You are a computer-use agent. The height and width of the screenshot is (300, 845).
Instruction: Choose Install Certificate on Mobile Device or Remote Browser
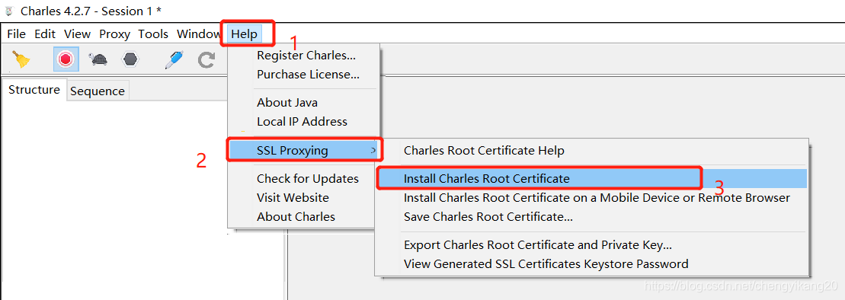pos(592,198)
